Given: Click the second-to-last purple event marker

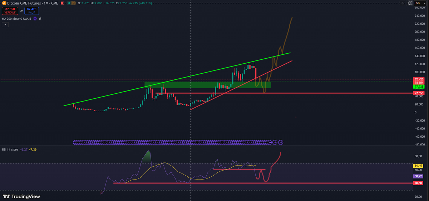Looking at the screenshot, I should [275, 142].
